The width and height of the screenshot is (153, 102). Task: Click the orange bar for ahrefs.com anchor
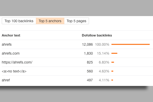click(x=114, y=53)
